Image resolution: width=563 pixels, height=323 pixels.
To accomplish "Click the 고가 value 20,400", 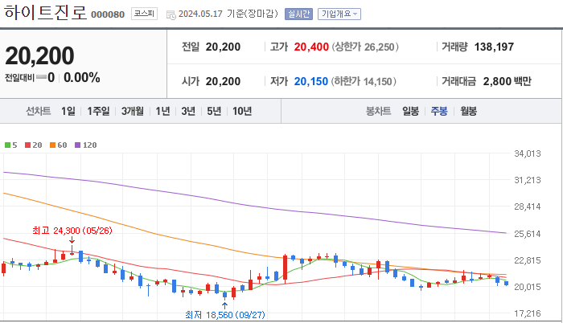I will point(311,47).
